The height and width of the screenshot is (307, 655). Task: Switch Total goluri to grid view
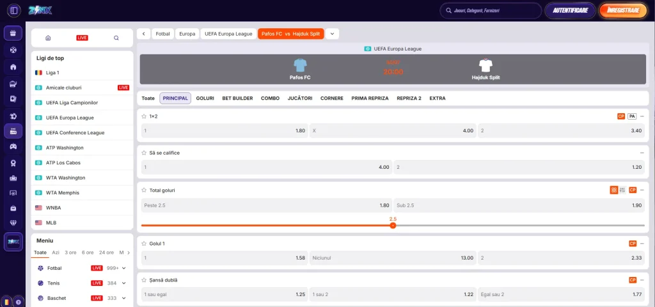pos(613,190)
